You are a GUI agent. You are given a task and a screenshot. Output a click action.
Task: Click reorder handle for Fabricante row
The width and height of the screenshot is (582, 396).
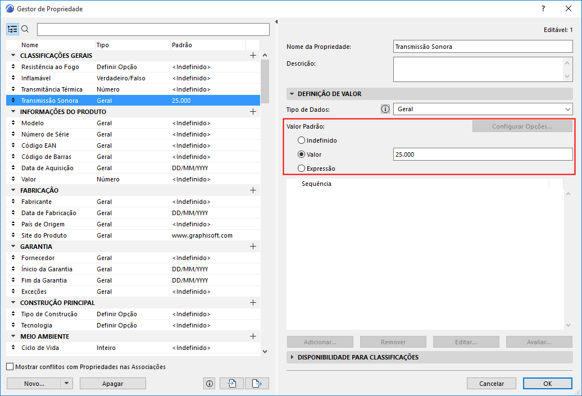tap(13, 202)
